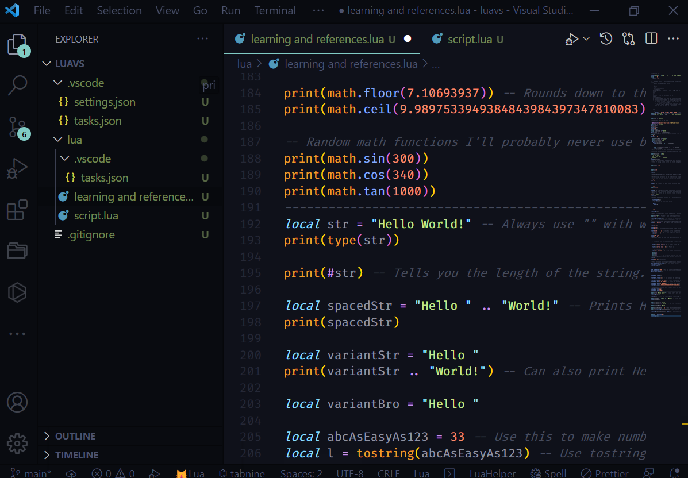Open file history timeline icon in editor toolbar
This screenshot has width=688, height=478.
coord(606,39)
